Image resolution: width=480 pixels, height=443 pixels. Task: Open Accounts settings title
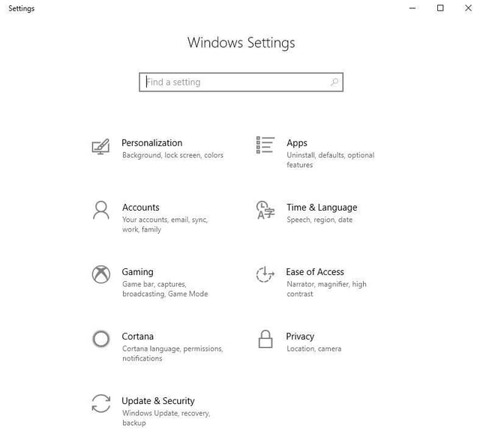141,208
